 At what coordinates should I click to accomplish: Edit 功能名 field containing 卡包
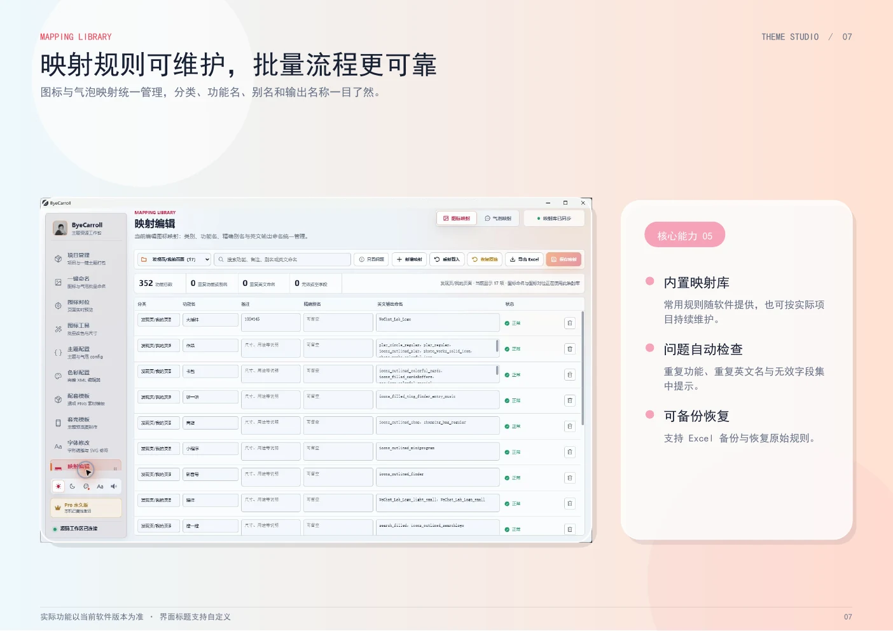[211, 371]
